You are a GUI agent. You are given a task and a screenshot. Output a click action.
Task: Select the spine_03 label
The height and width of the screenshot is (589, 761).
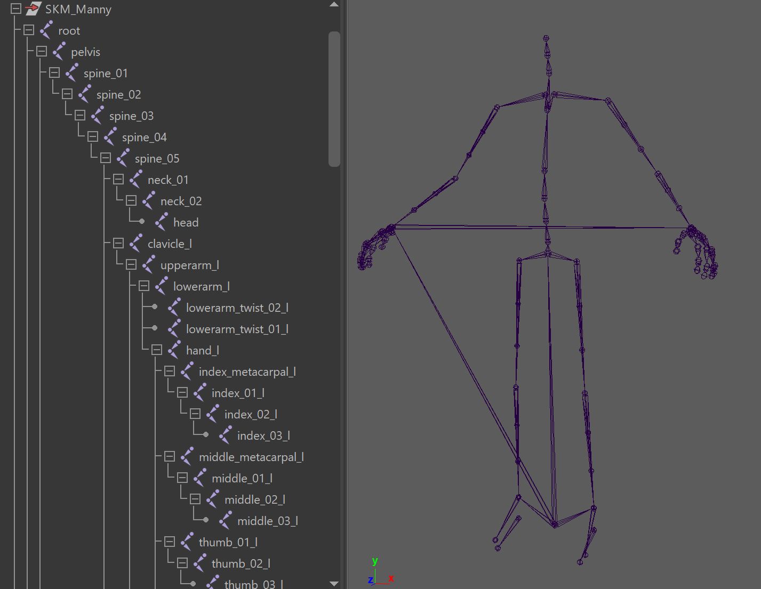[x=131, y=116]
